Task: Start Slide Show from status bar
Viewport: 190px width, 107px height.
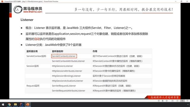Action: (x=187, y=101)
